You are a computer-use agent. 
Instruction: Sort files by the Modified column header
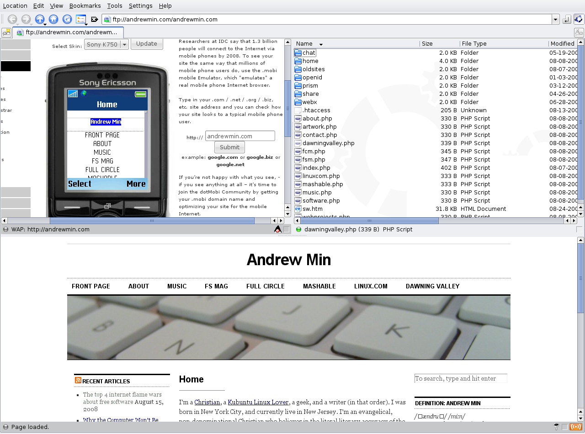point(563,44)
